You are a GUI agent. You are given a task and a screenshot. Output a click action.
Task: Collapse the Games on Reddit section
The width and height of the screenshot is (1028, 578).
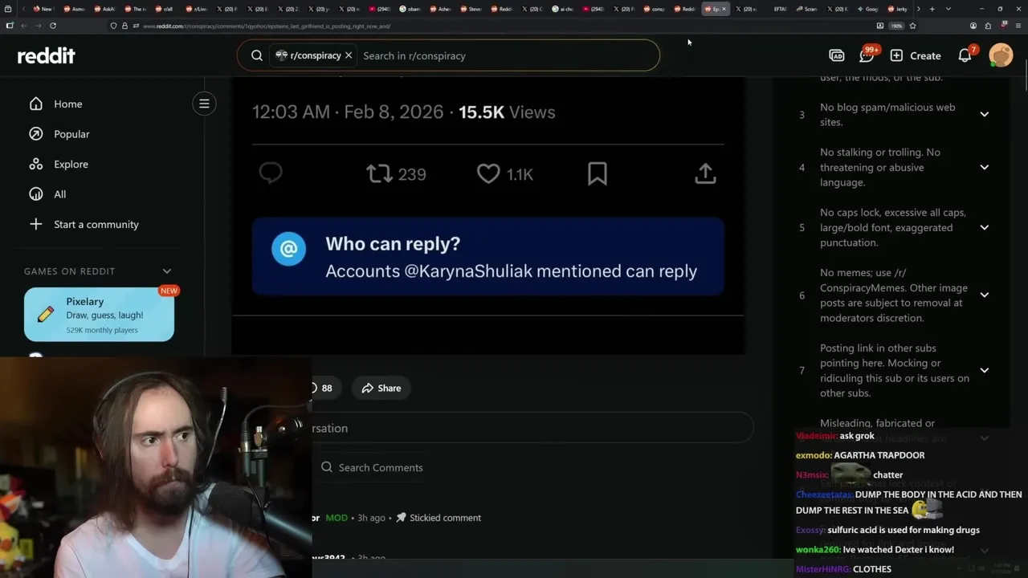click(x=167, y=271)
